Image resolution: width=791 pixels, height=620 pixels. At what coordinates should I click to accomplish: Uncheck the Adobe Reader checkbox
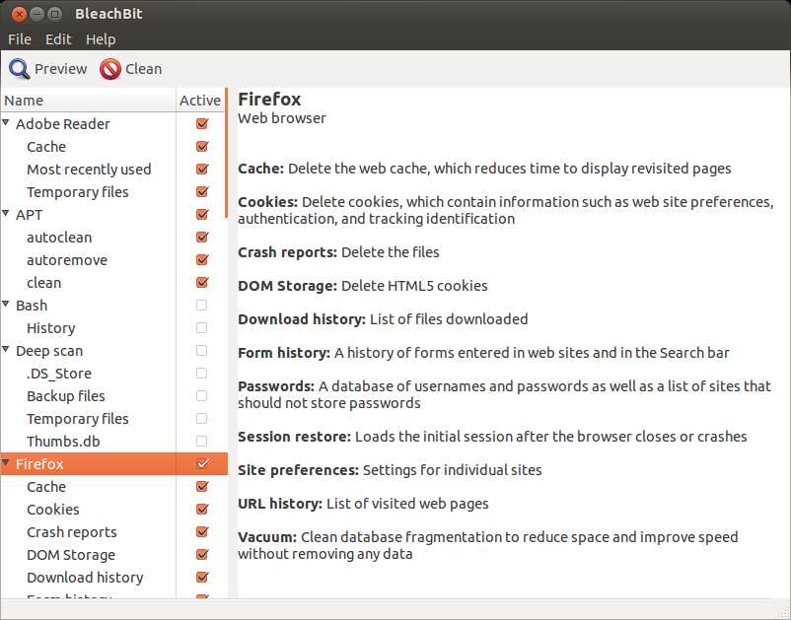coord(202,123)
